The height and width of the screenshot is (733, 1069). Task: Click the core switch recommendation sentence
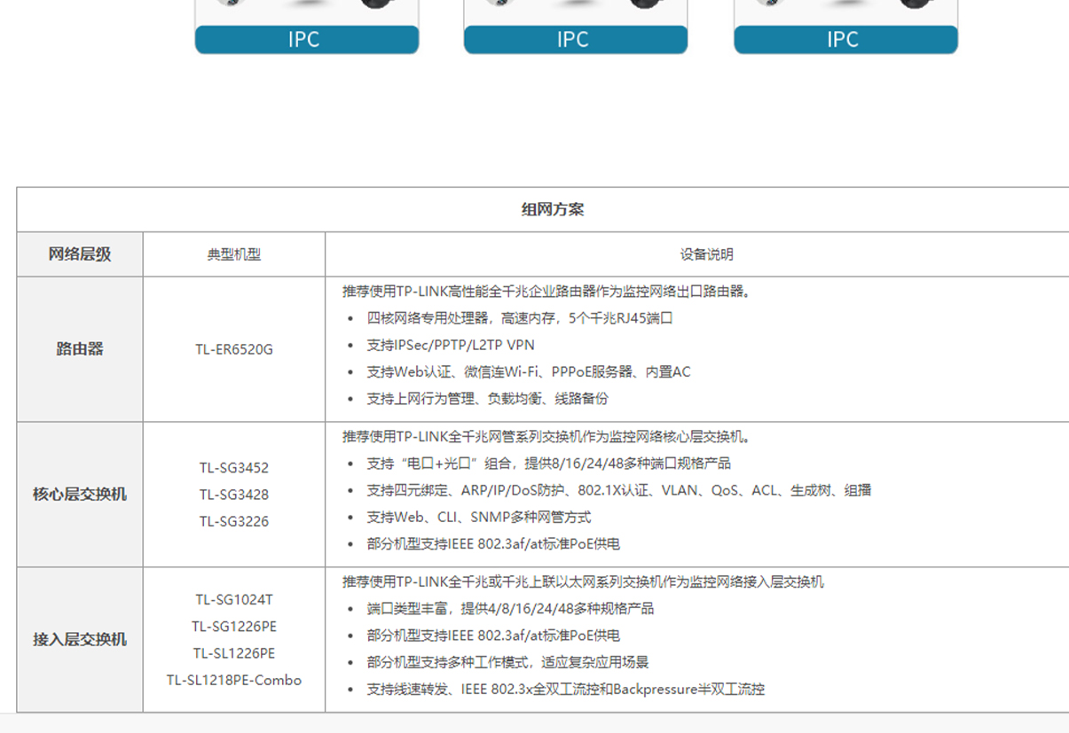tap(547, 436)
